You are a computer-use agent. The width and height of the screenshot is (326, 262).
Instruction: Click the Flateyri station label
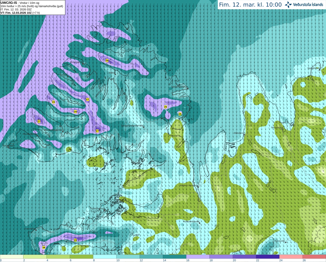(x=64, y=75)
